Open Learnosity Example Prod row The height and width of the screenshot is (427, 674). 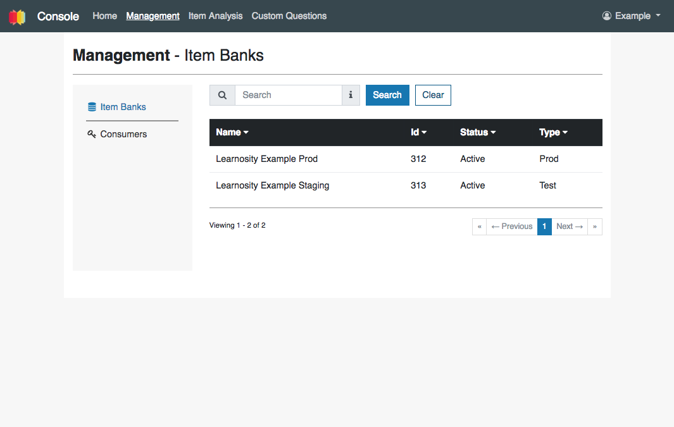pyautogui.click(x=406, y=159)
